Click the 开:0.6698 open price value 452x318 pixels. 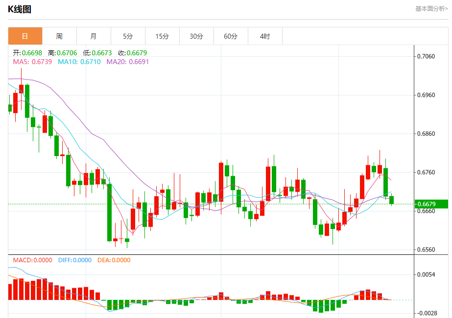27,53
